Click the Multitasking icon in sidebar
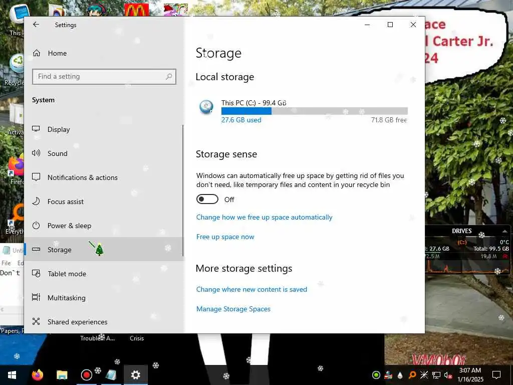The image size is (513, 385). (x=36, y=297)
